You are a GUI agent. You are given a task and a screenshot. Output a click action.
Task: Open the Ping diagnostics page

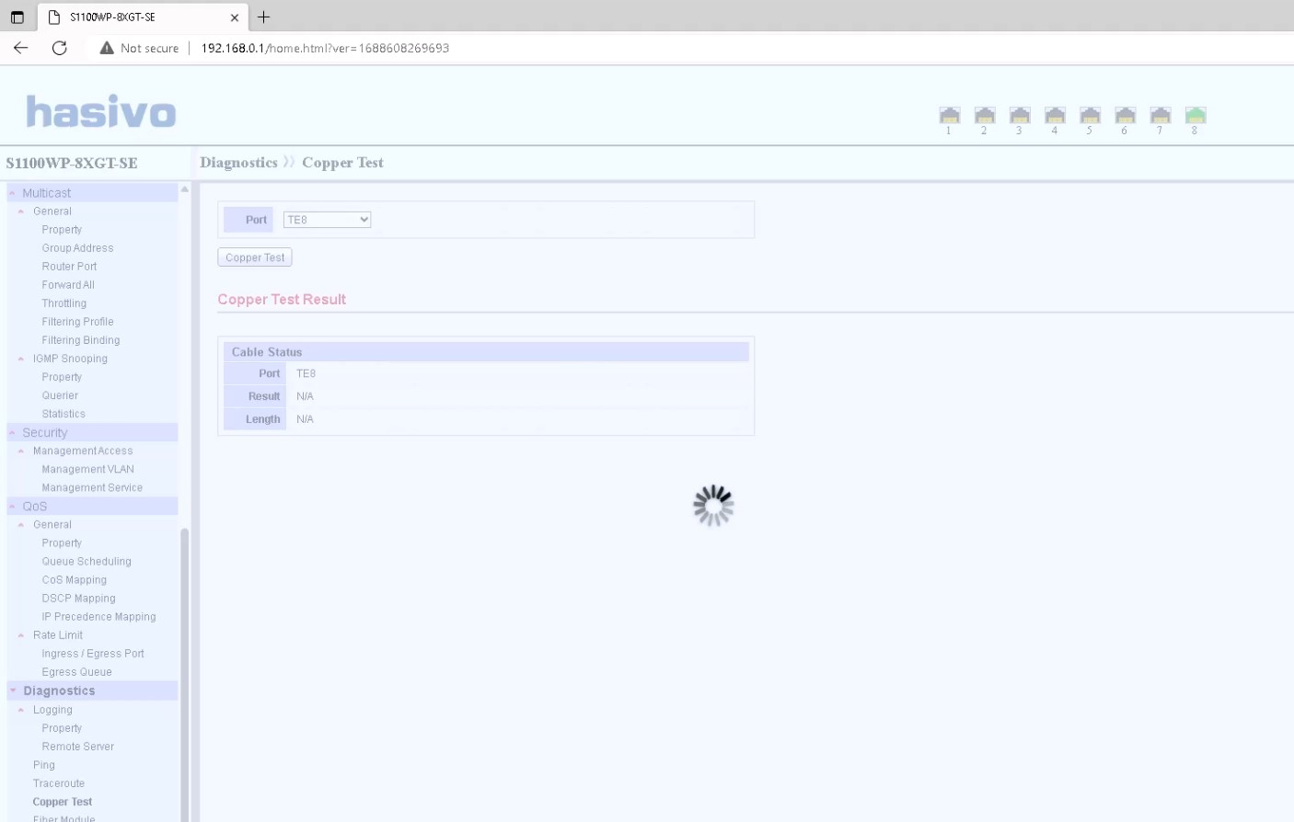point(44,765)
